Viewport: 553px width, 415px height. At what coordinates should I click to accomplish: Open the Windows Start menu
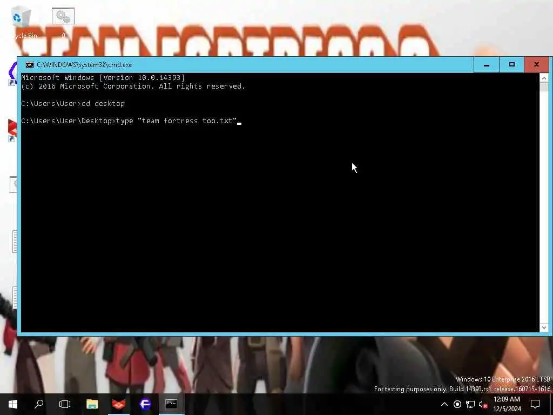(13, 404)
